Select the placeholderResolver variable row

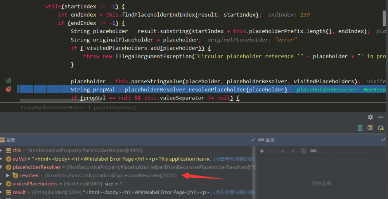[x=128, y=167]
